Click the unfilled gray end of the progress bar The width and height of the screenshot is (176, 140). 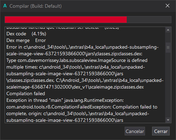pyautogui.click(x=149, y=20)
